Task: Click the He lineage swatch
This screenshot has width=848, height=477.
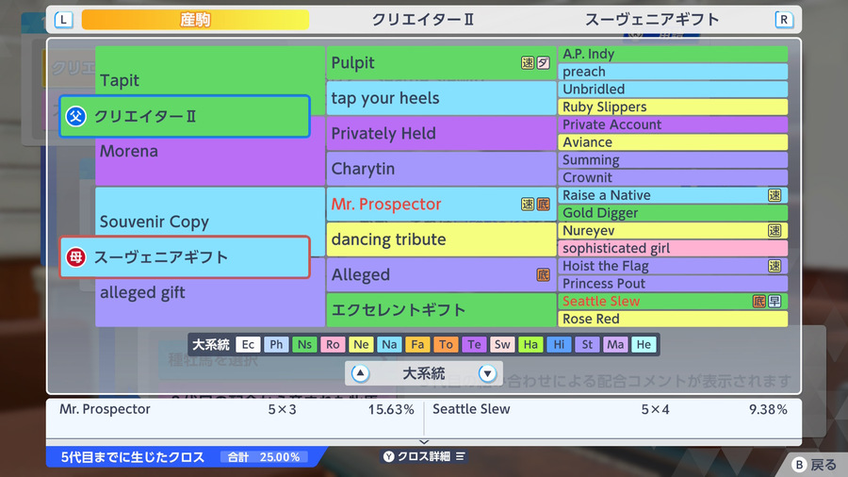Action: tap(644, 344)
